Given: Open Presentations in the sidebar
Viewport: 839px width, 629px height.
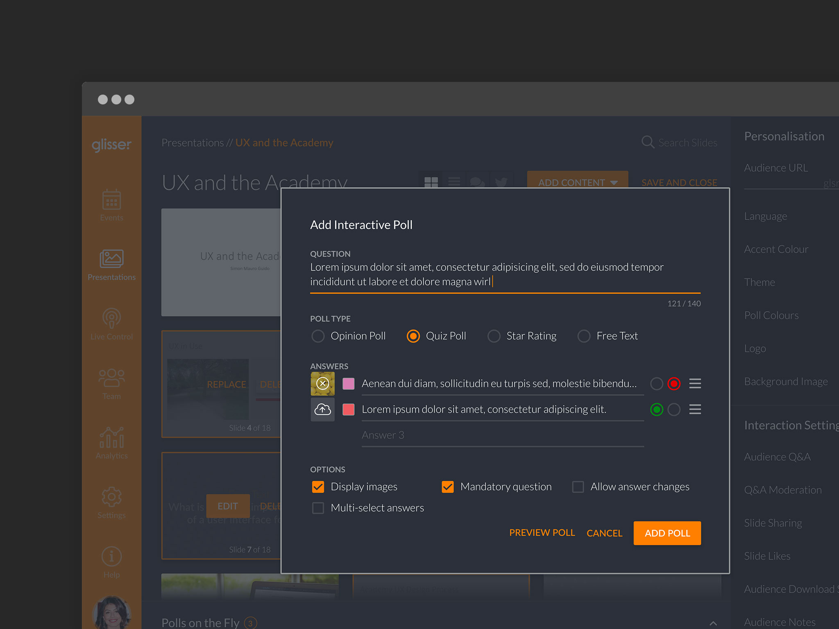Looking at the screenshot, I should pyautogui.click(x=111, y=265).
